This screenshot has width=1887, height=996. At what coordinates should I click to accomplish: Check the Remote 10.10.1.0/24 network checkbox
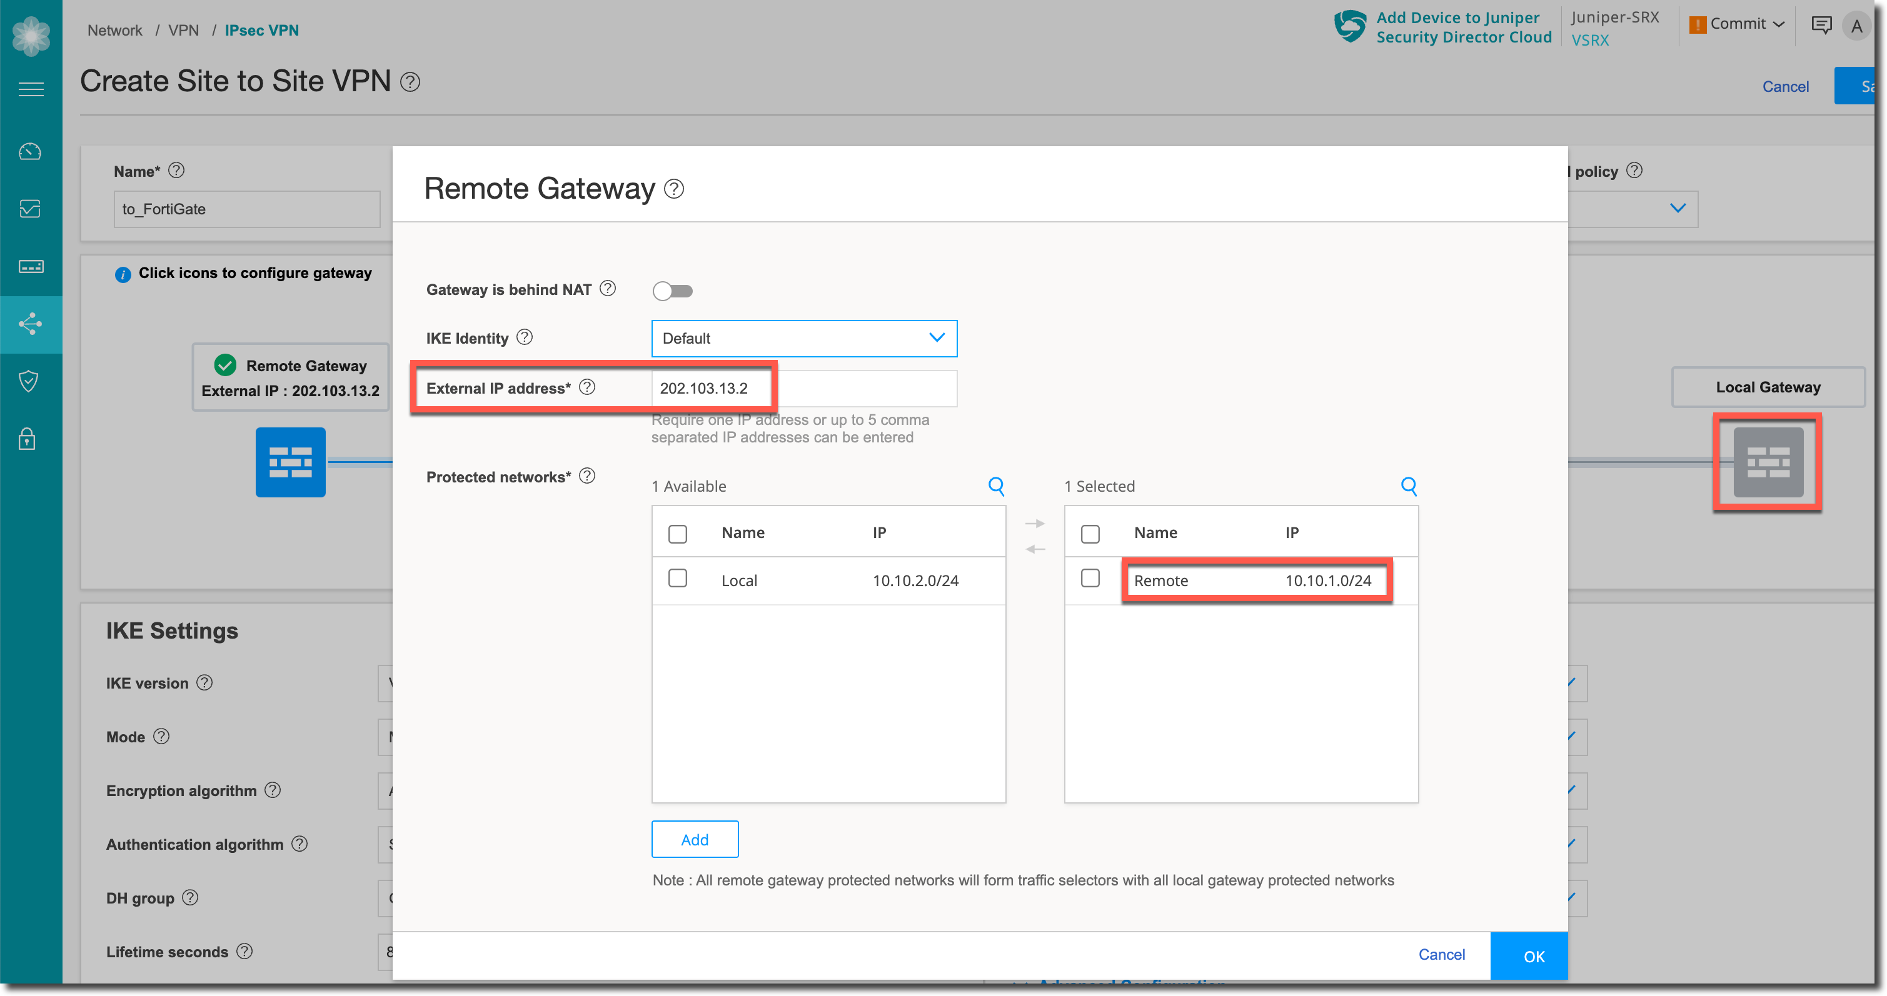point(1090,579)
